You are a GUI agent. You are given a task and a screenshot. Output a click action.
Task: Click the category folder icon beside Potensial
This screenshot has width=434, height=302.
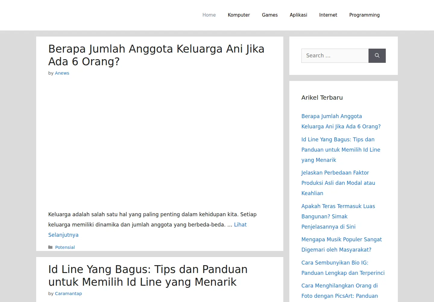[50, 247]
